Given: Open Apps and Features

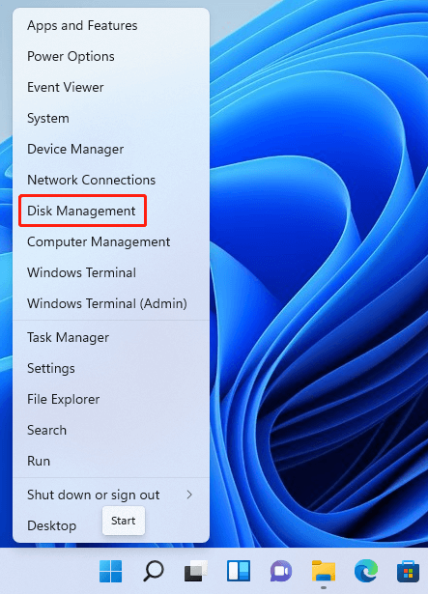Looking at the screenshot, I should pyautogui.click(x=111, y=25).
